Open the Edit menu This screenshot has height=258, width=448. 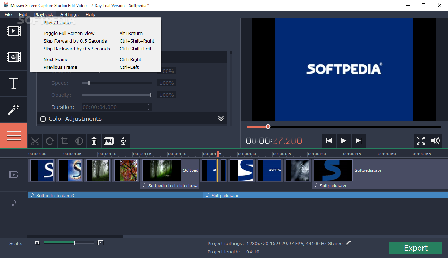[x=23, y=14]
